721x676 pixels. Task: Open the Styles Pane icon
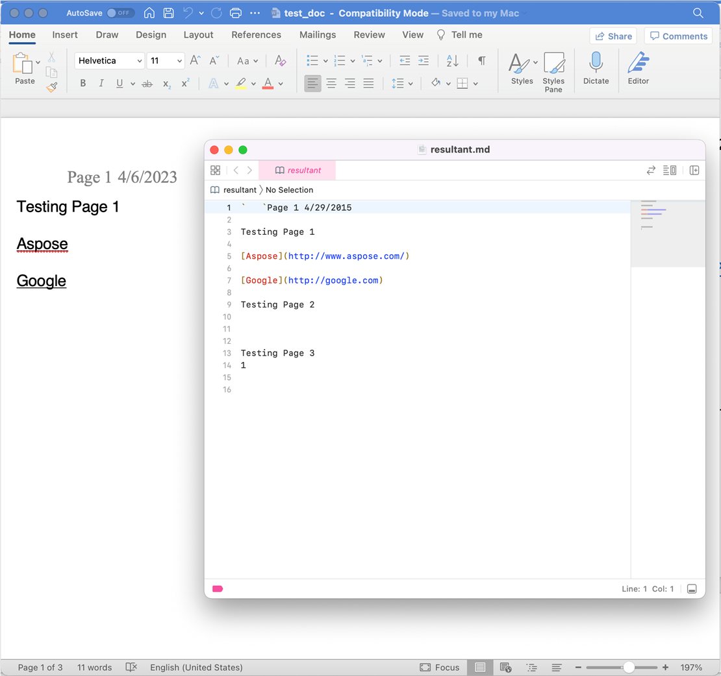(x=553, y=69)
